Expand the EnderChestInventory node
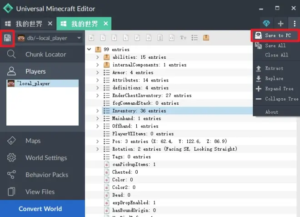300x217 pixels. click(98, 96)
